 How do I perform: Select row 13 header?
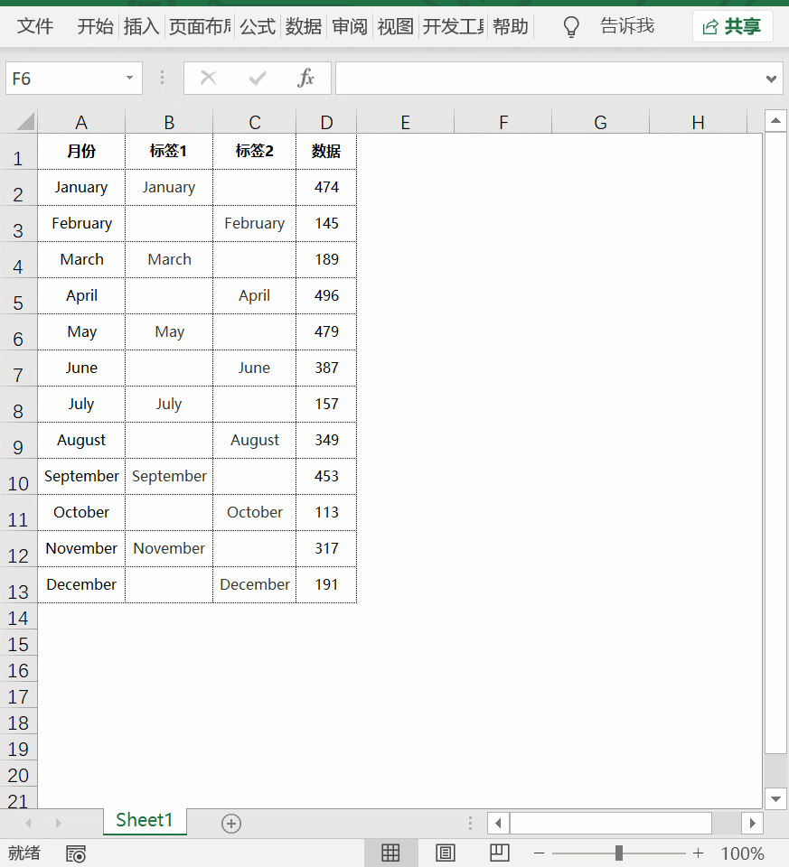18,585
